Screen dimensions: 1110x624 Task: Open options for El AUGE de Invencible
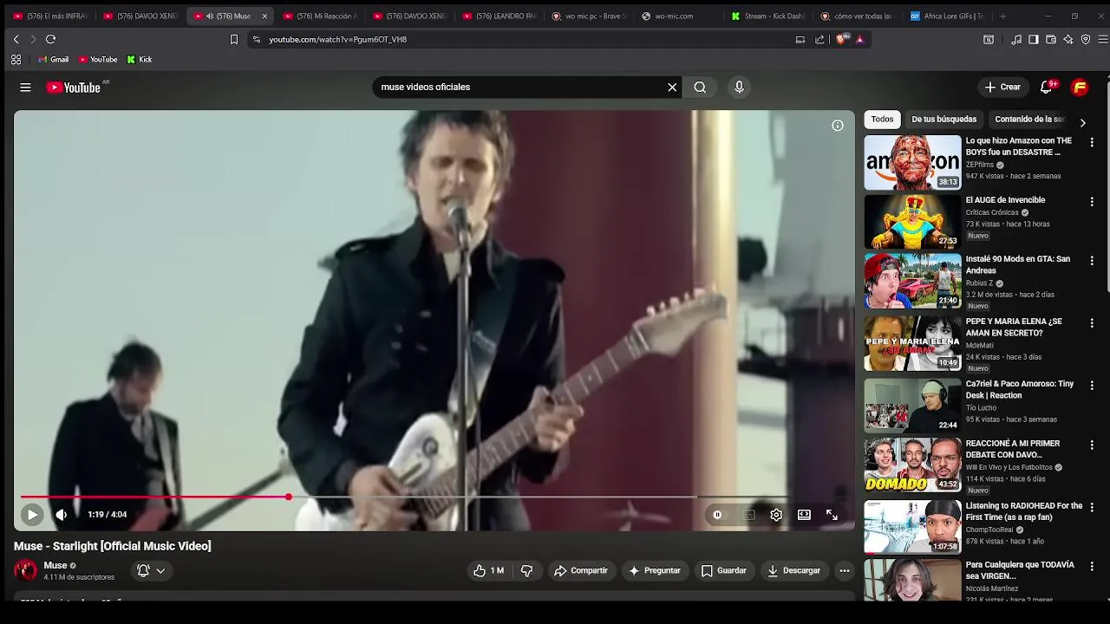click(x=1092, y=202)
